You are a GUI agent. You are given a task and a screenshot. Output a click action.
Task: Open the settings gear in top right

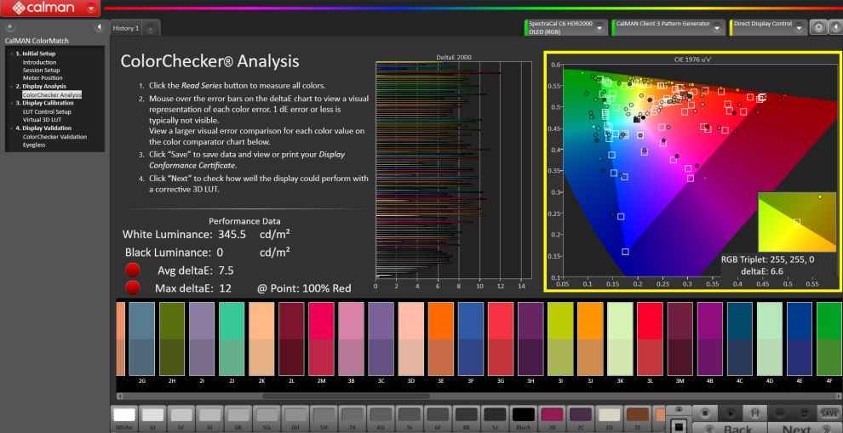click(x=817, y=27)
